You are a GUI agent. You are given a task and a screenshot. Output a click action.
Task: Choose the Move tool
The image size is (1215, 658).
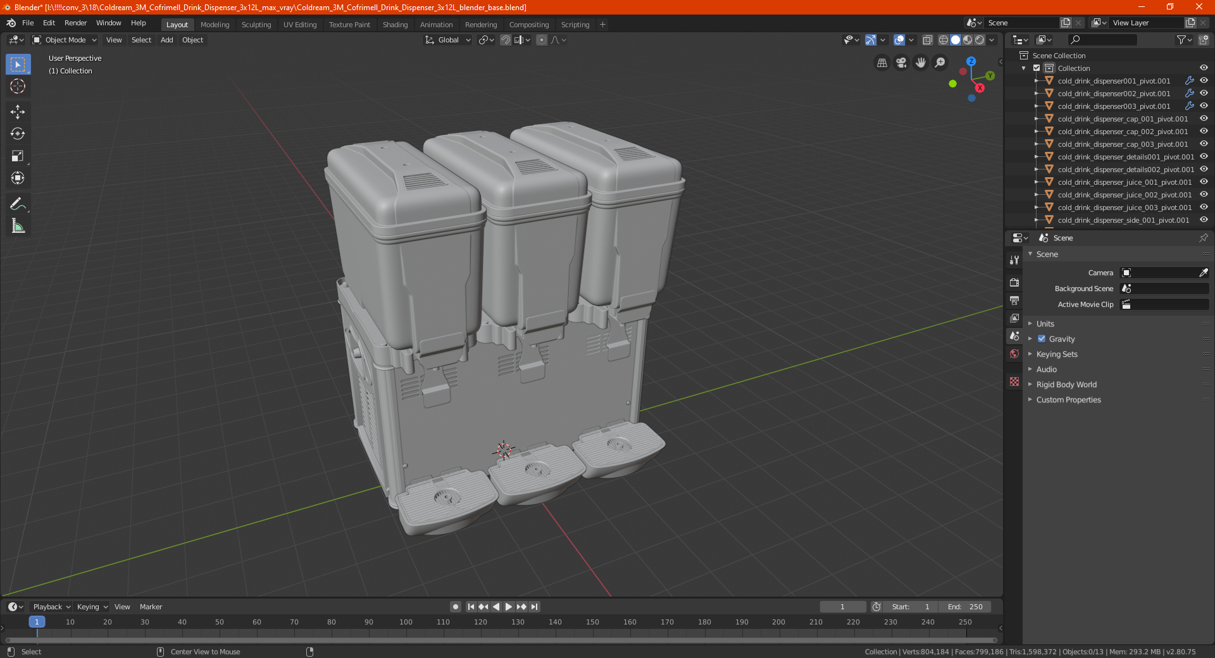(18, 112)
